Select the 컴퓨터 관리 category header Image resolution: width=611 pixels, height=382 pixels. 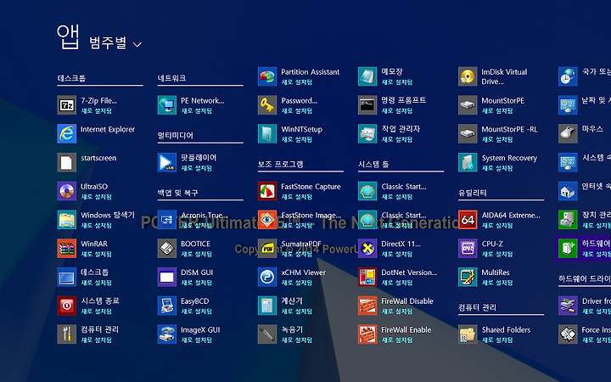[477, 307]
